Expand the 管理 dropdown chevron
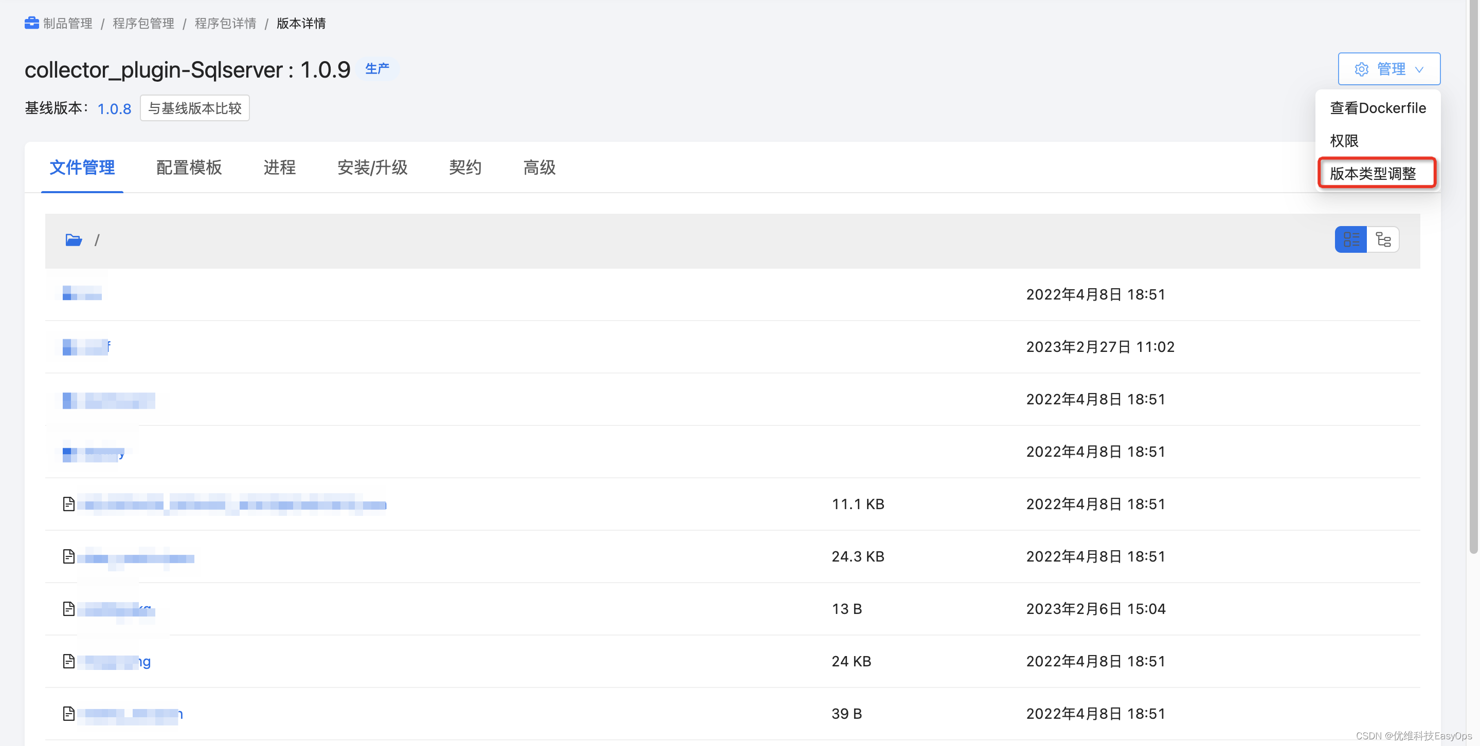 (1420, 69)
